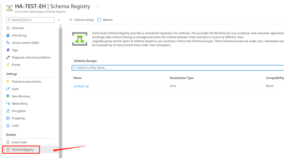
Task: Click the Avro serialization type cell
Action: point(172,86)
